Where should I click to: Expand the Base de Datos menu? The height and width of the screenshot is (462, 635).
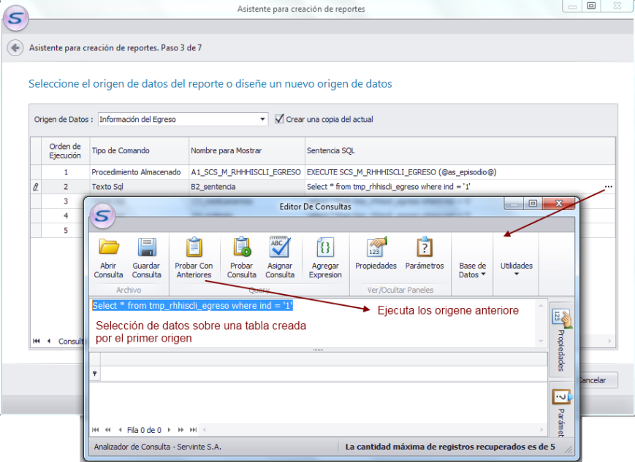pos(473,270)
